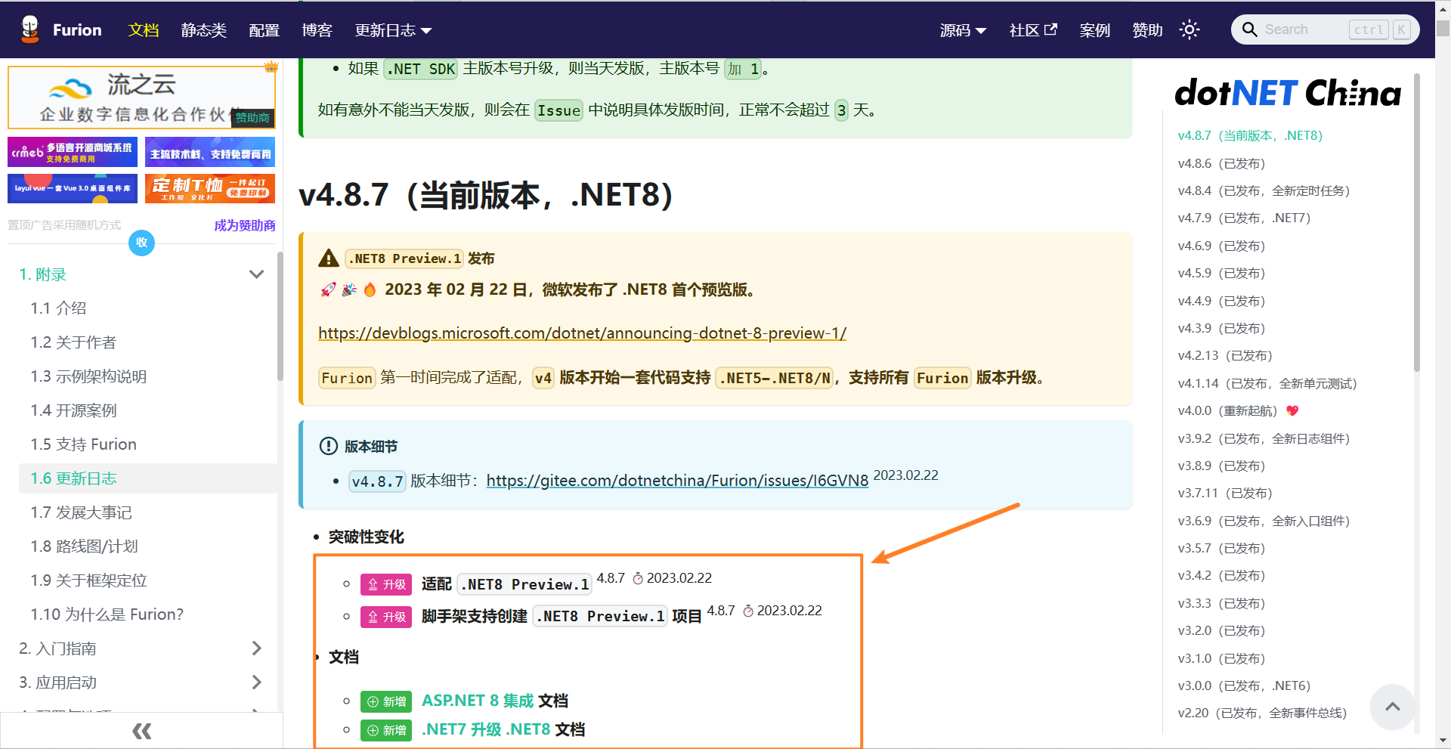Open the 定制T恤 sponsor ad banner

210,188
